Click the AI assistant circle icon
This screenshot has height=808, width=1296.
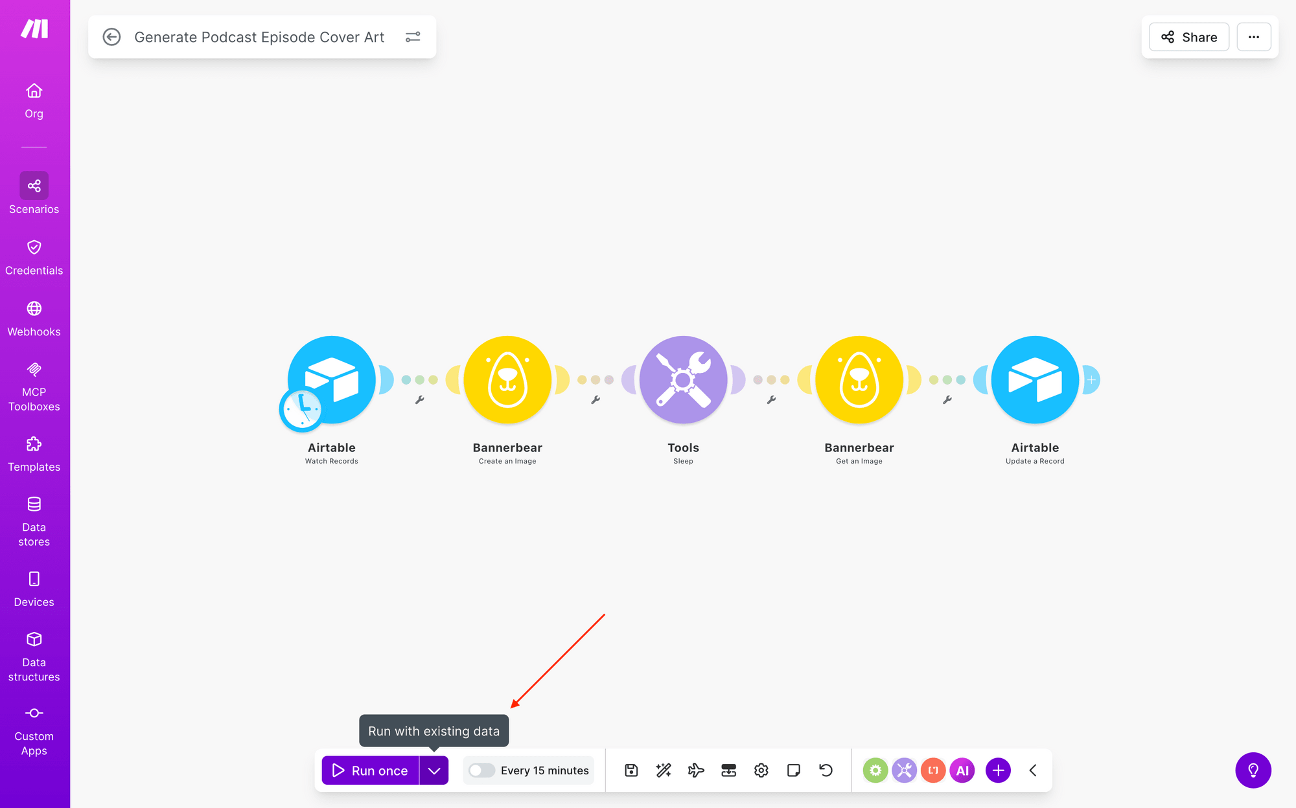pyautogui.click(x=962, y=770)
